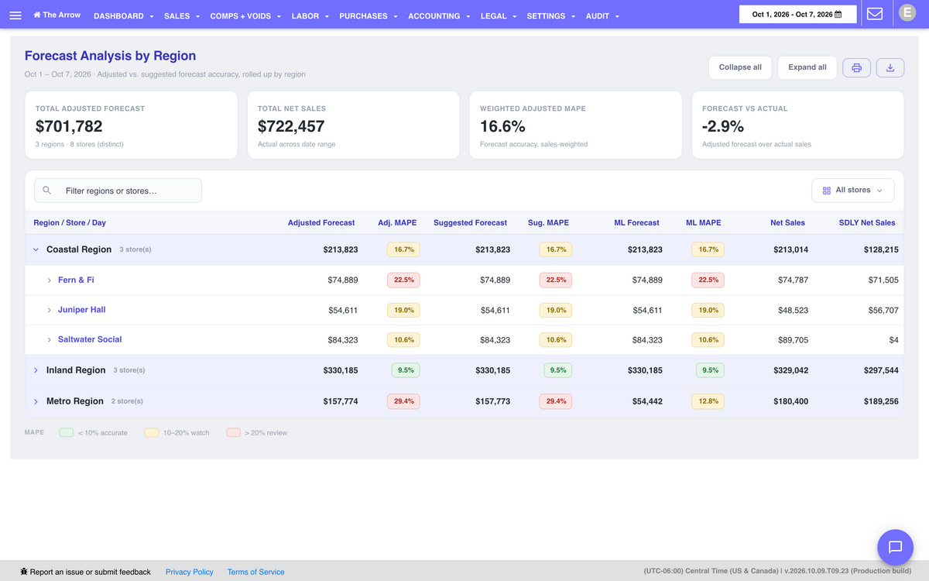Download the forecast report
The image size is (929, 581).
[x=890, y=67]
